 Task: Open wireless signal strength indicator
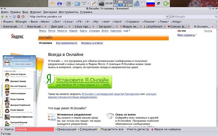pyautogui.click(x=136, y=4)
